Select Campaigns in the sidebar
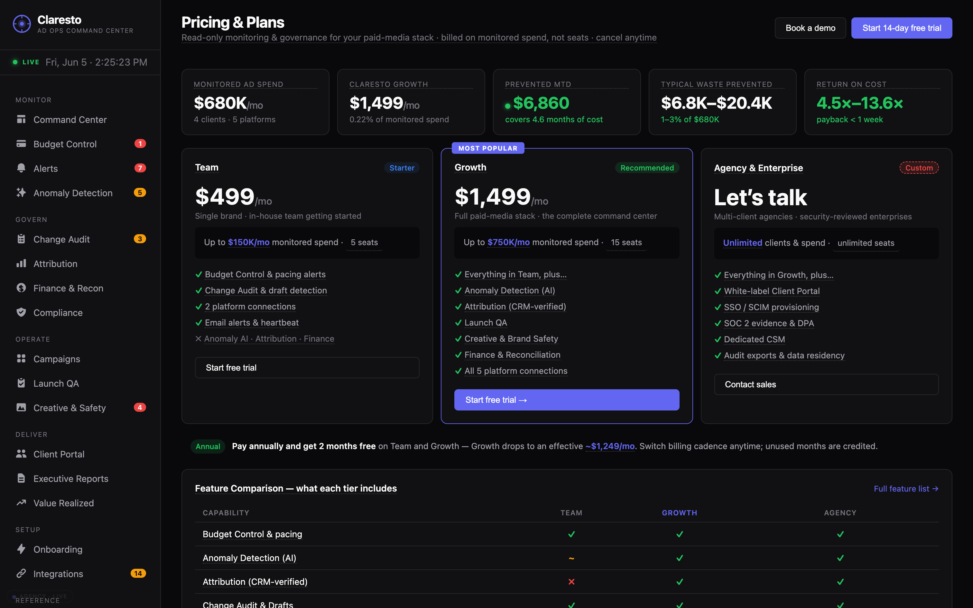 tap(80, 359)
